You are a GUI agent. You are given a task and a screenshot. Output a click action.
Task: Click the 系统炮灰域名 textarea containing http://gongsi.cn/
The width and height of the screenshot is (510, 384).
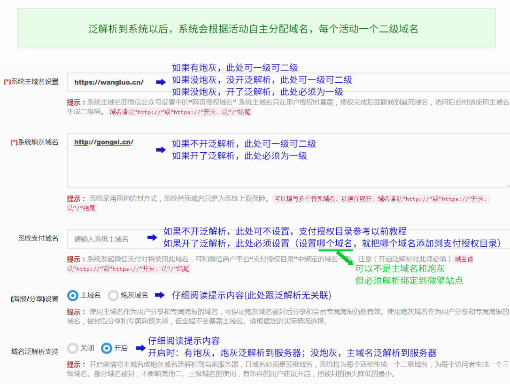pos(288,160)
